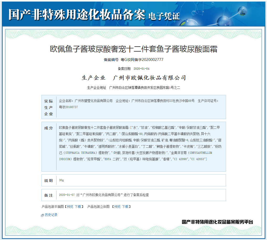
Task: Preview the 产品包装平面图 image
Action: (70, 207)
